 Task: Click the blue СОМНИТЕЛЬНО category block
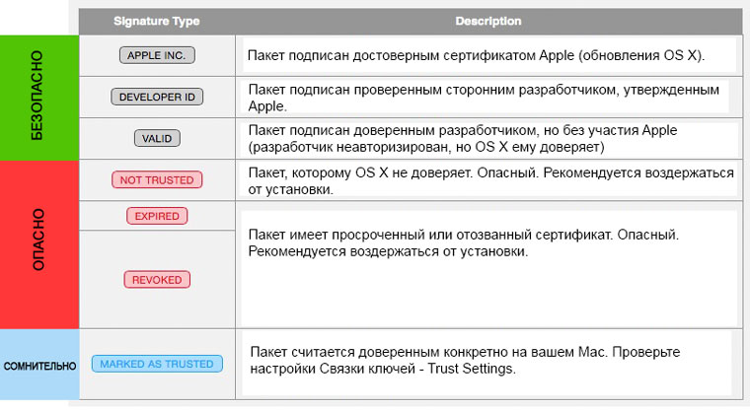click(x=39, y=365)
